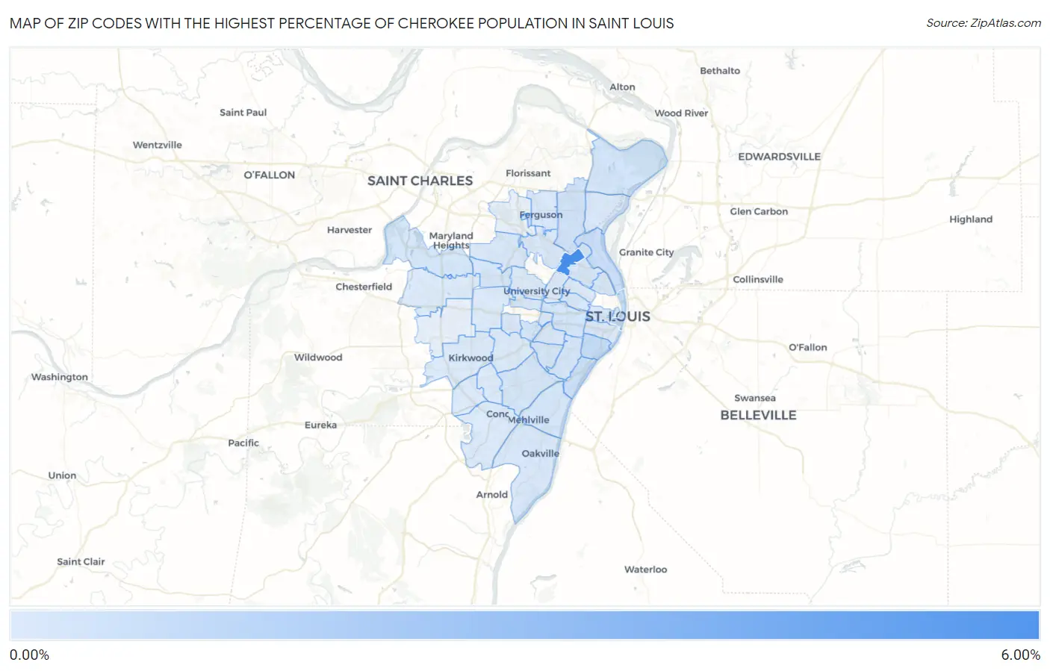This screenshot has width=1050, height=671.
Task: Click the Ferguson map label
Action: 541,215
